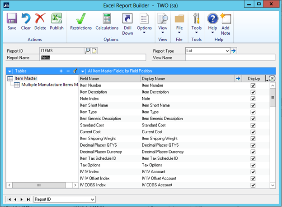The height and width of the screenshot is (207, 282).
Task: Click the blue arrow beside Report Type
Action: tap(234, 51)
